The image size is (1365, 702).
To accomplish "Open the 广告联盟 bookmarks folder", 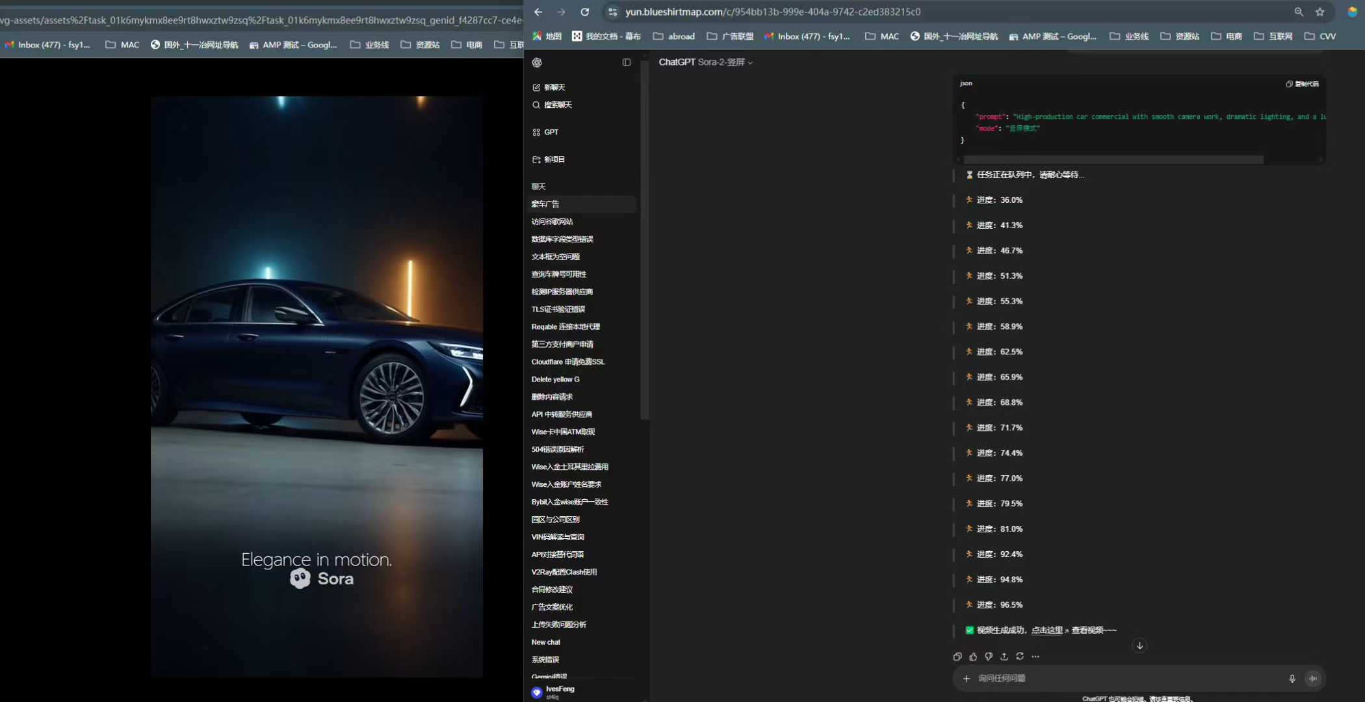I will [x=730, y=36].
